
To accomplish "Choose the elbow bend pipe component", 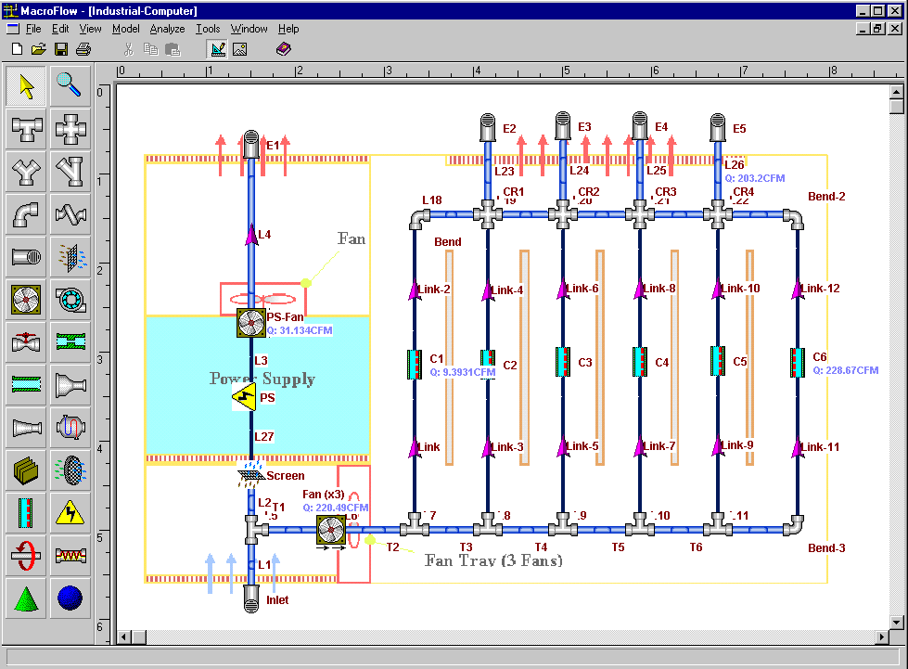I will click(27, 214).
